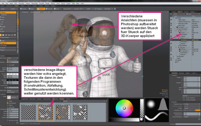Screen dimensions: 201x126
Task: Select the text brush tip icon
Action: [x=15, y=35]
